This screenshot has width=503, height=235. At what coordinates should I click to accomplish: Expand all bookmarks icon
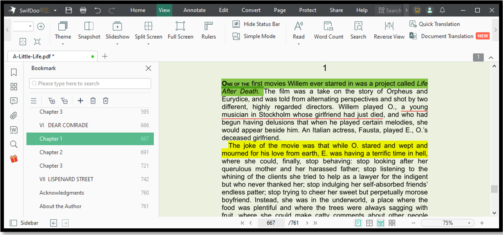pyautogui.click(x=51, y=101)
